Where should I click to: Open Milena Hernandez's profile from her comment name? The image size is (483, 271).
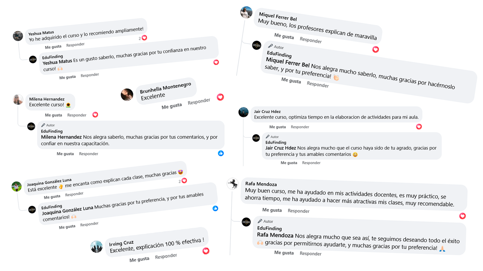47,99
